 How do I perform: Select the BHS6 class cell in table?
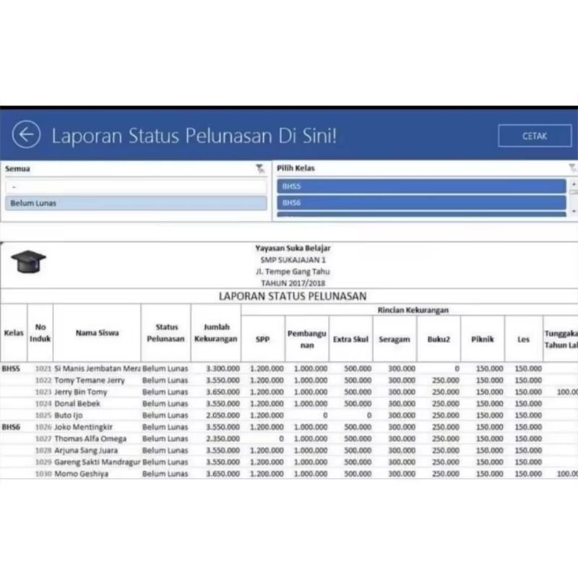point(12,427)
